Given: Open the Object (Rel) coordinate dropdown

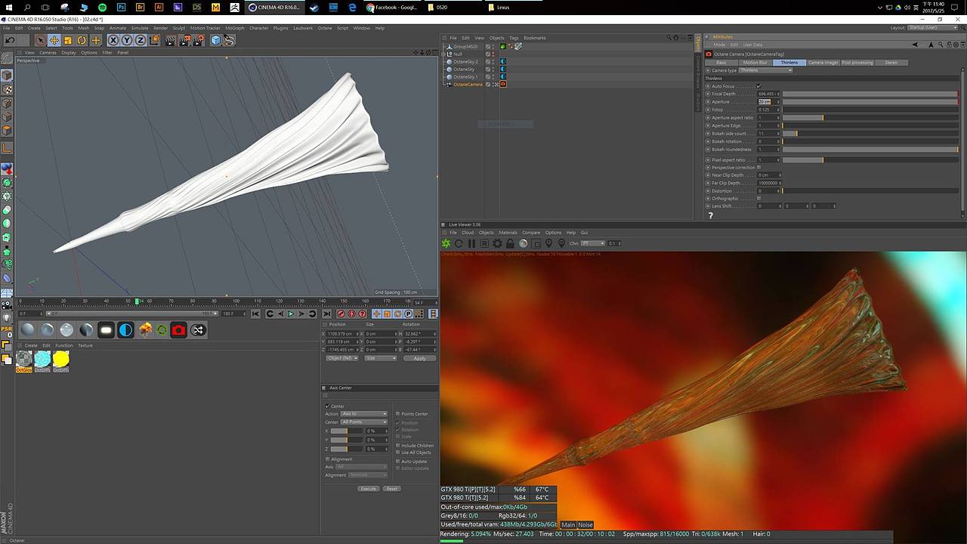Looking at the screenshot, I should coord(342,358).
